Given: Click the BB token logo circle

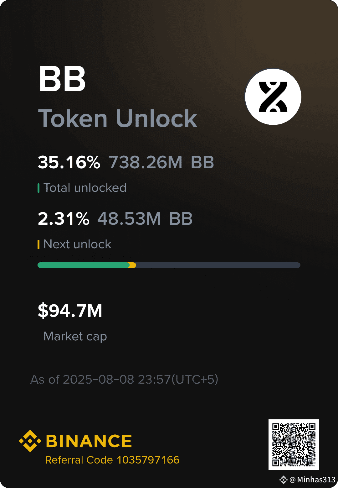Looking at the screenshot, I should coord(273,97).
